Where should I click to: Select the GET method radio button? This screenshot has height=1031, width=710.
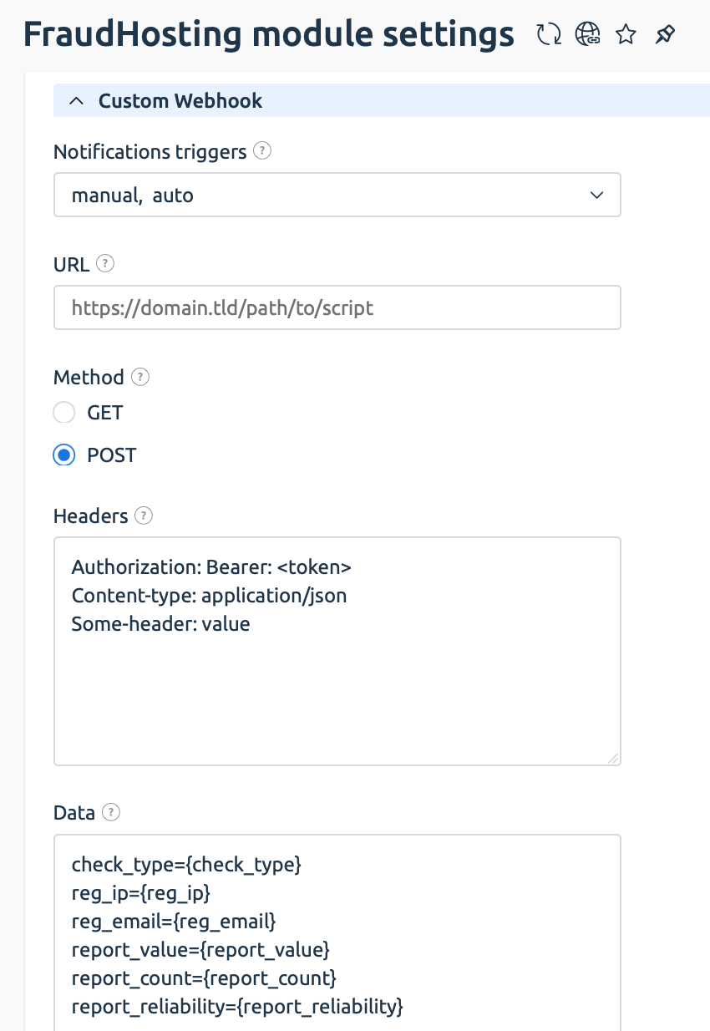(64, 413)
